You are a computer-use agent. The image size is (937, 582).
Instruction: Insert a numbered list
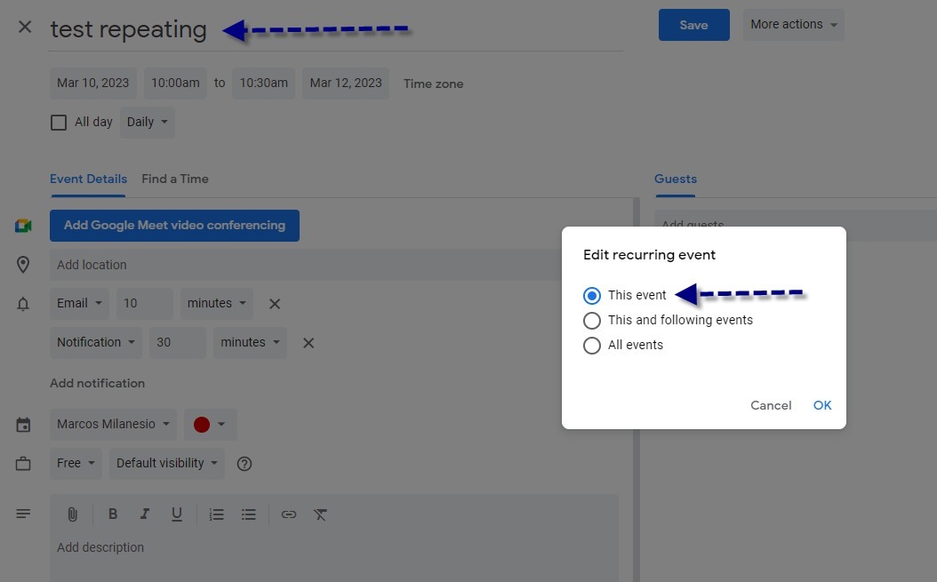point(216,514)
